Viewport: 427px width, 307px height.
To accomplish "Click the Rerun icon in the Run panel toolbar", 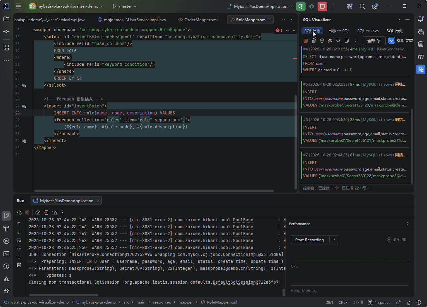I will pyautogui.click(x=19, y=213).
